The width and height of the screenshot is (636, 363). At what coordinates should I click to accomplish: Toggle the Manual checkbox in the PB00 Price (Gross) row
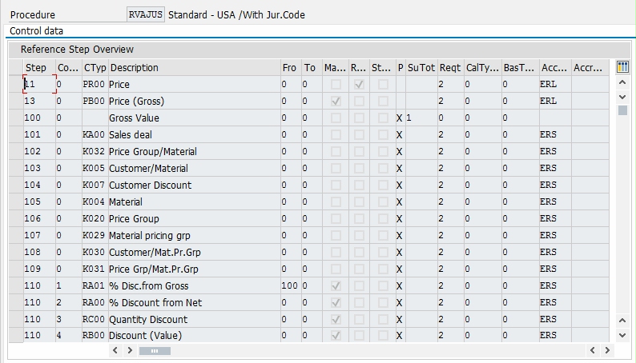tap(336, 102)
